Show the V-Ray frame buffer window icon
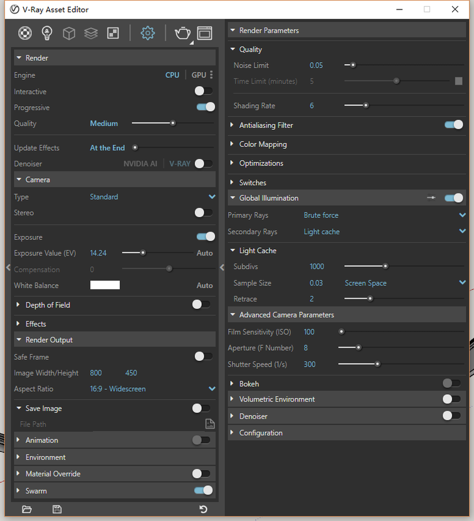The width and height of the screenshot is (474, 521). pyautogui.click(x=204, y=33)
